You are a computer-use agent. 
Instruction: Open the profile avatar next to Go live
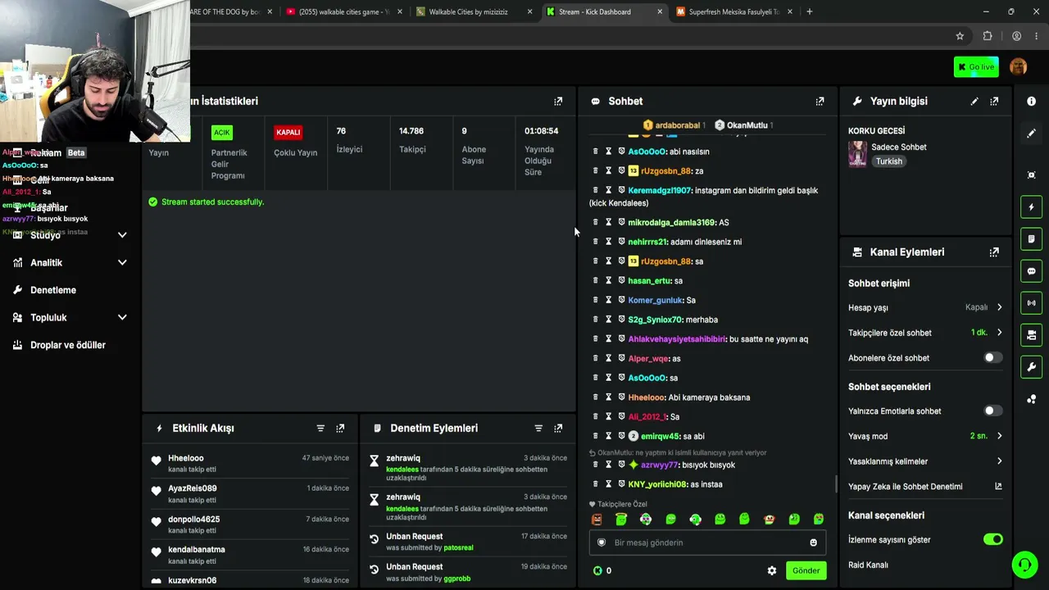tap(1018, 67)
